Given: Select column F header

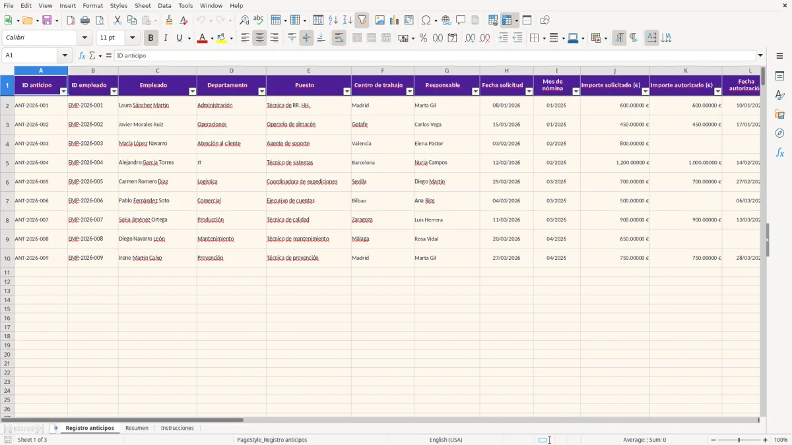Looking at the screenshot, I should tap(382, 71).
